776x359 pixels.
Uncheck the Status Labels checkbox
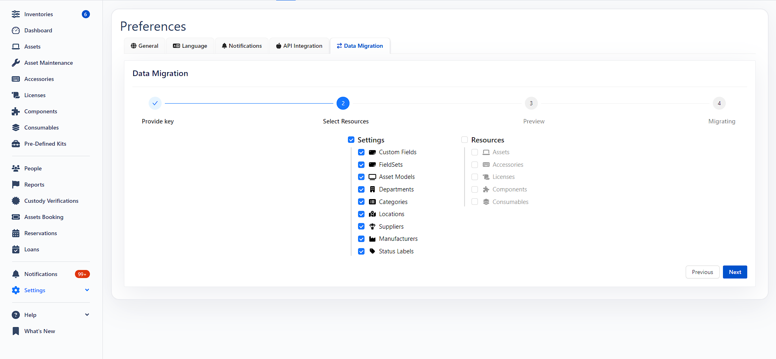coord(361,251)
